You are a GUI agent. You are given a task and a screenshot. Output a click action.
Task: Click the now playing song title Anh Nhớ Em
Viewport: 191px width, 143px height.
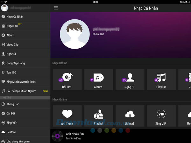point(75,134)
